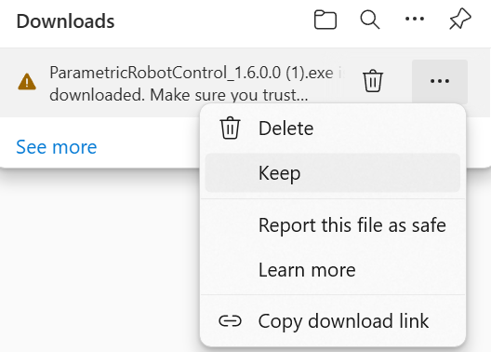Screen dimensions: 491x352
Task: Choose Keep in the context menu
Action: [333, 172]
